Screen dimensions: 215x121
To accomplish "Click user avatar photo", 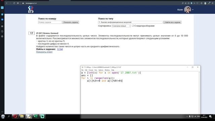I will point(187,10).
